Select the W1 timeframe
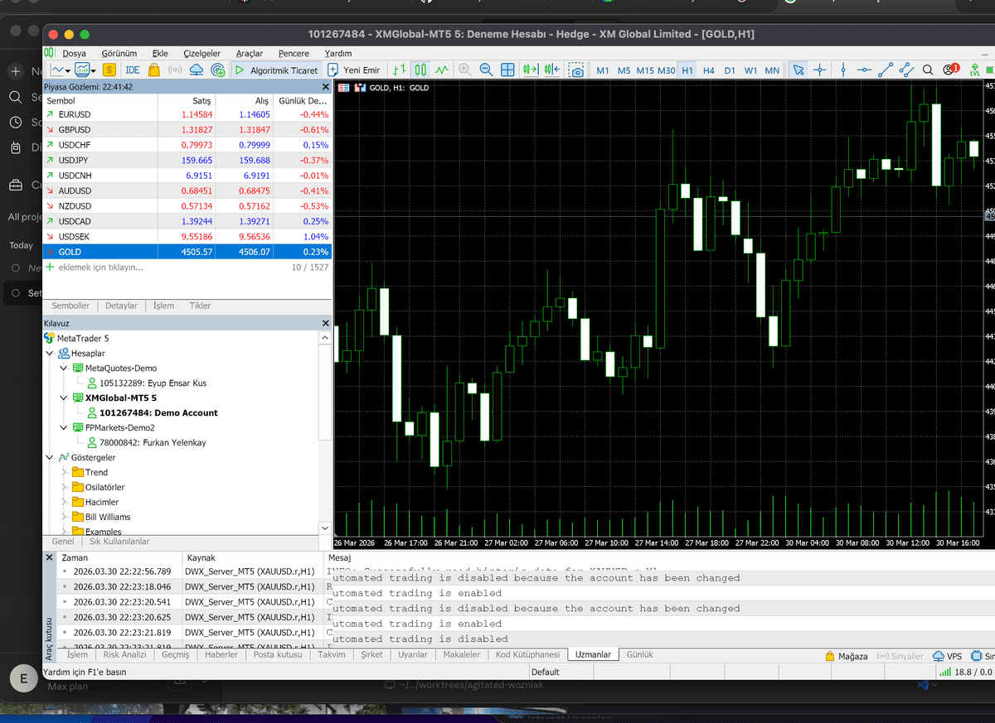995x723 pixels. click(750, 70)
